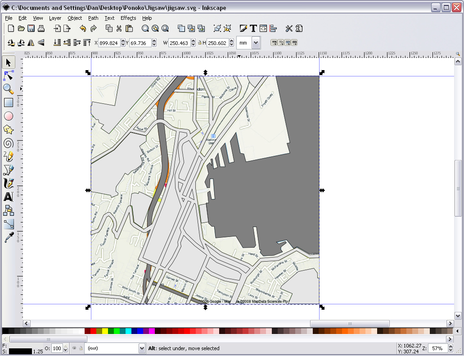Flip selection horizontally
The height and width of the screenshot is (356, 464).
31,43
